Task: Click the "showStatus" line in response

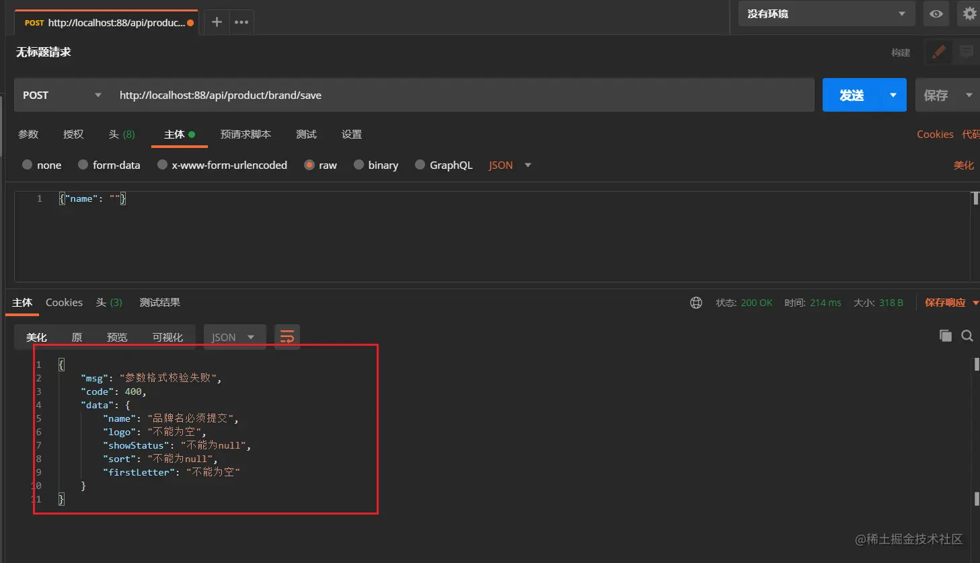Action: [x=177, y=445]
